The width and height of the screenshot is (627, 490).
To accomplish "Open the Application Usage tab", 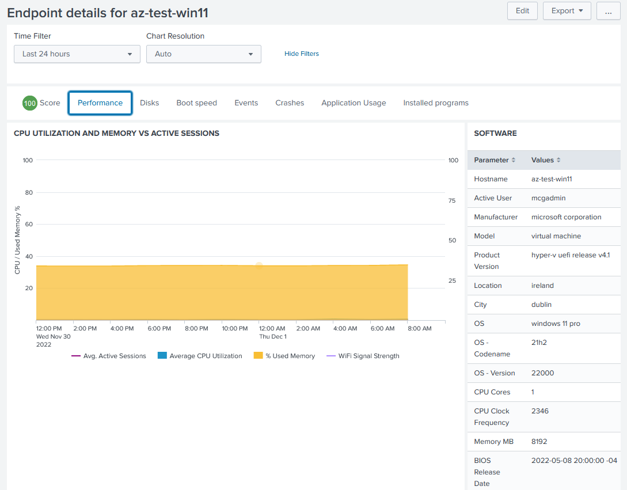I will 354,103.
